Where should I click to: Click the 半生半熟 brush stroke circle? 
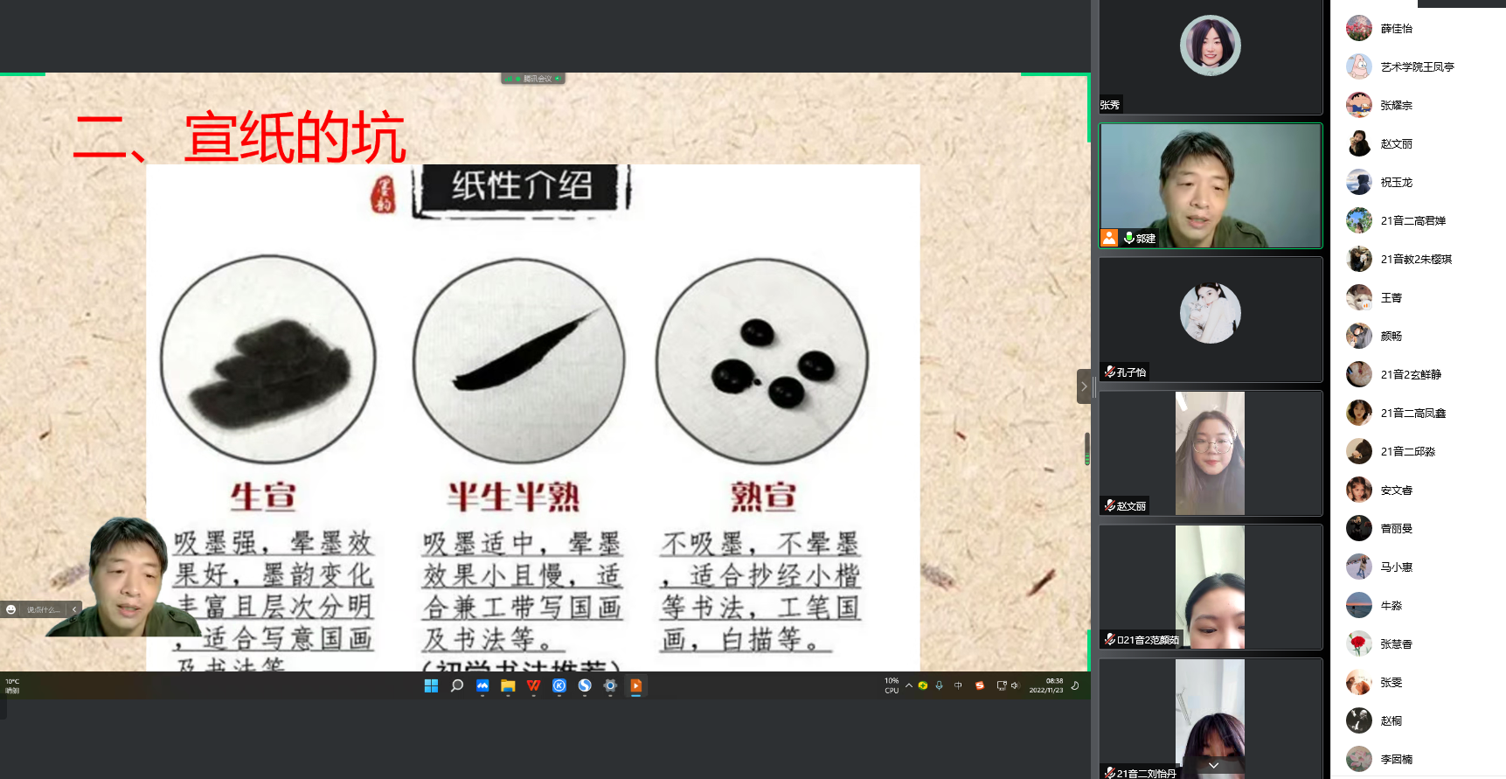click(519, 360)
